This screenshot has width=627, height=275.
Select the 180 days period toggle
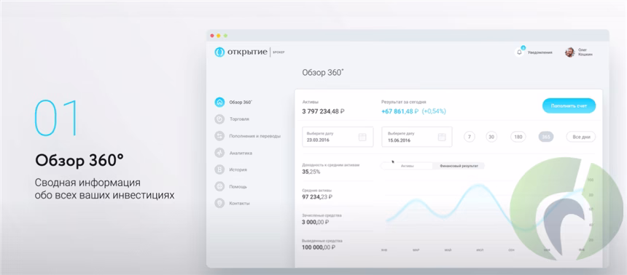tap(518, 137)
